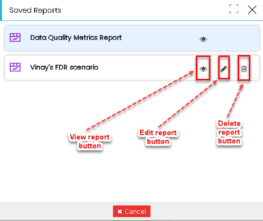
Task: Select the Vinay's FDR scenario report name
Action: (64, 67)
